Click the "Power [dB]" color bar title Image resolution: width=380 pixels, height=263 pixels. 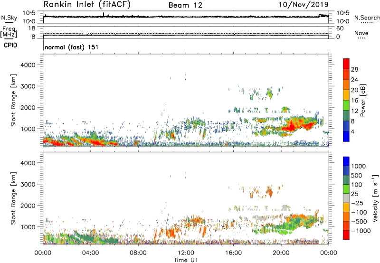[x=363, y=100]
